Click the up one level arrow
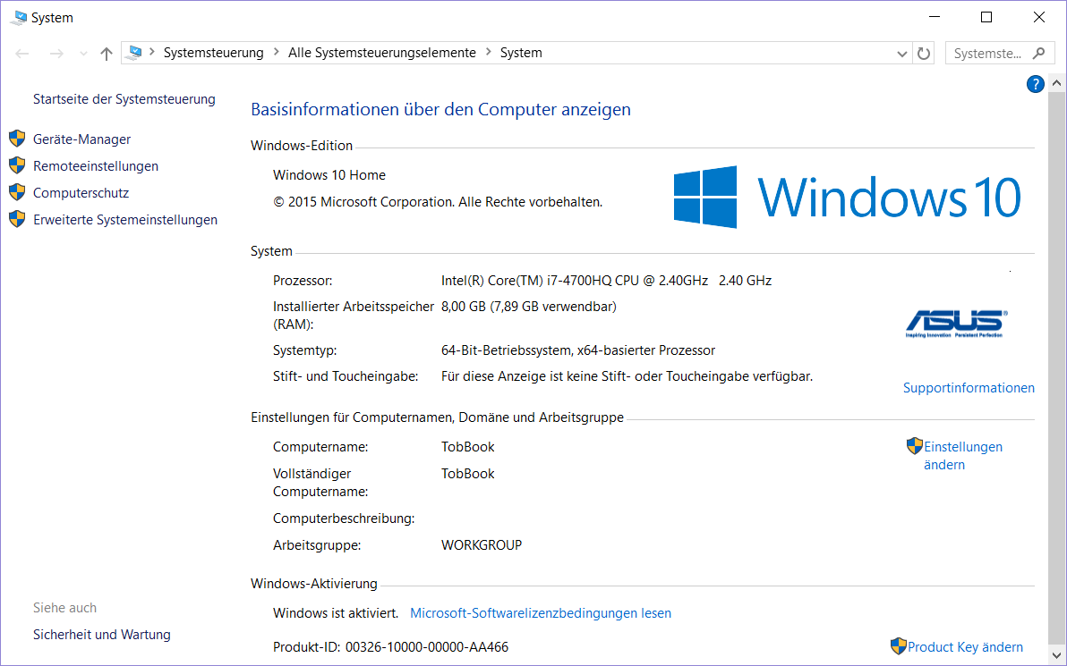Viewport: 1067px width, 666px height. point(107,54)
